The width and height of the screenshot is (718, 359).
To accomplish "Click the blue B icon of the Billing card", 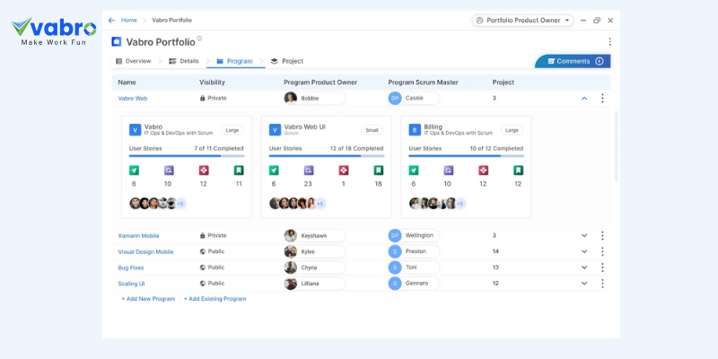I will (415, 130).
